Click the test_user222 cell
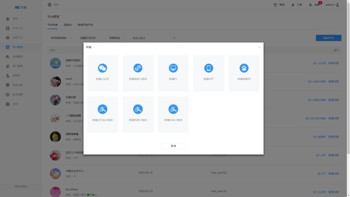The height and width of the screenshot is (197, 350). tap(219, 173)
